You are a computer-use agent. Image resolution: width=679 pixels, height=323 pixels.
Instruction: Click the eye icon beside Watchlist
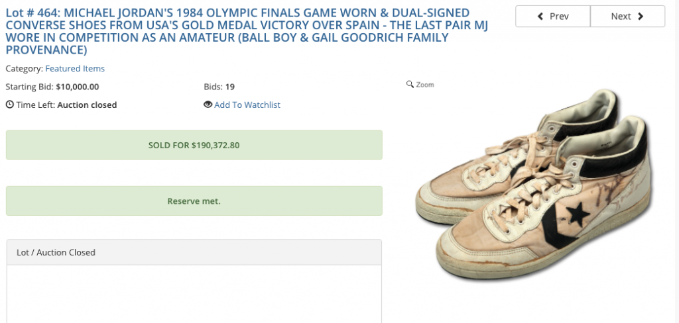pyautogui.click(x=208, y=105)
